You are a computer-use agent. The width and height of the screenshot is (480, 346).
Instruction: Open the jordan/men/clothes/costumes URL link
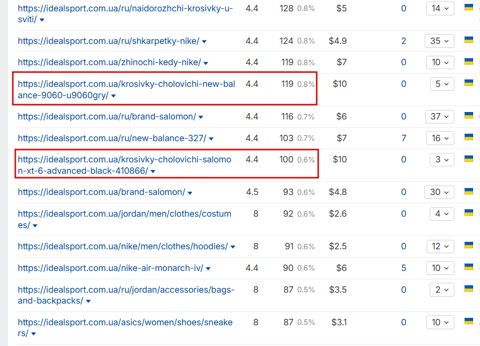coord(124,219)
